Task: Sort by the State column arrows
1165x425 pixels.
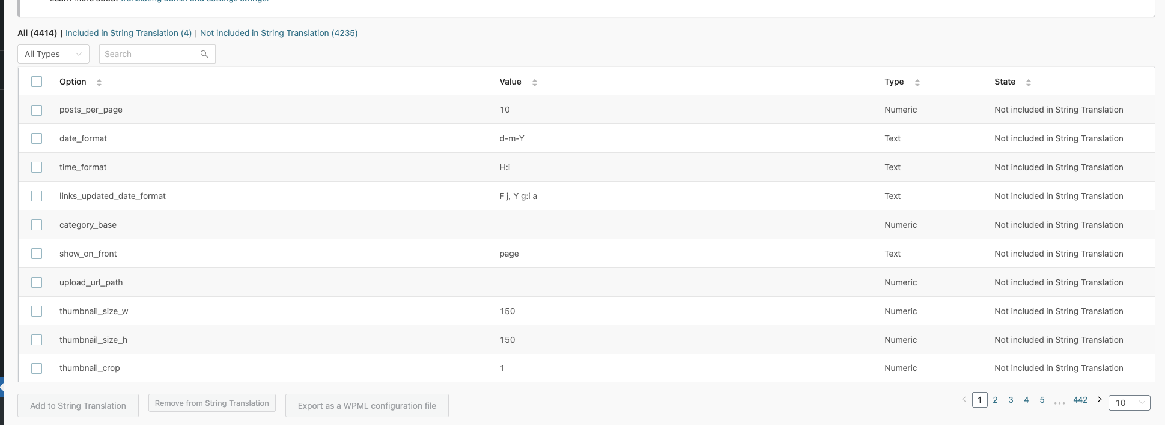Action: coord(1029,82)
